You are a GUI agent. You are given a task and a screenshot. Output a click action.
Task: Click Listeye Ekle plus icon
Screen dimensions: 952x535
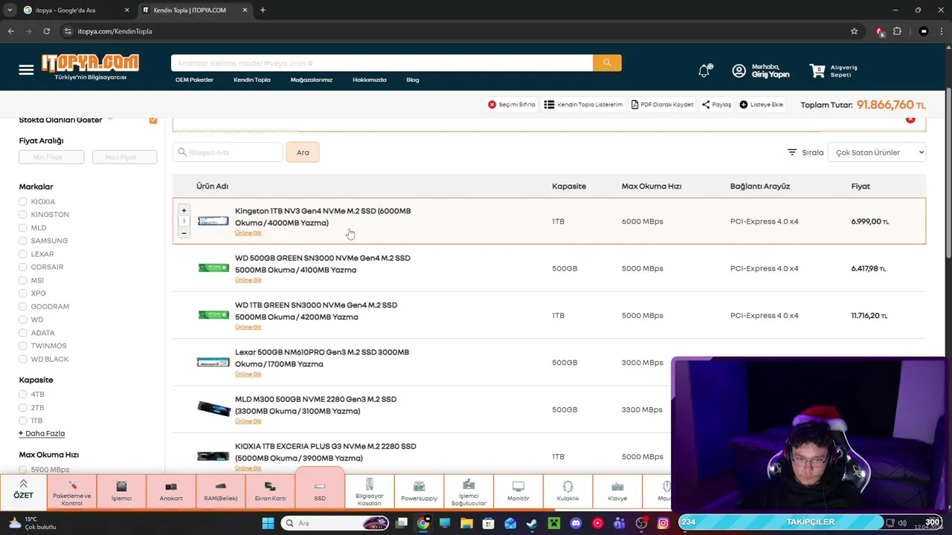(744, 105)
